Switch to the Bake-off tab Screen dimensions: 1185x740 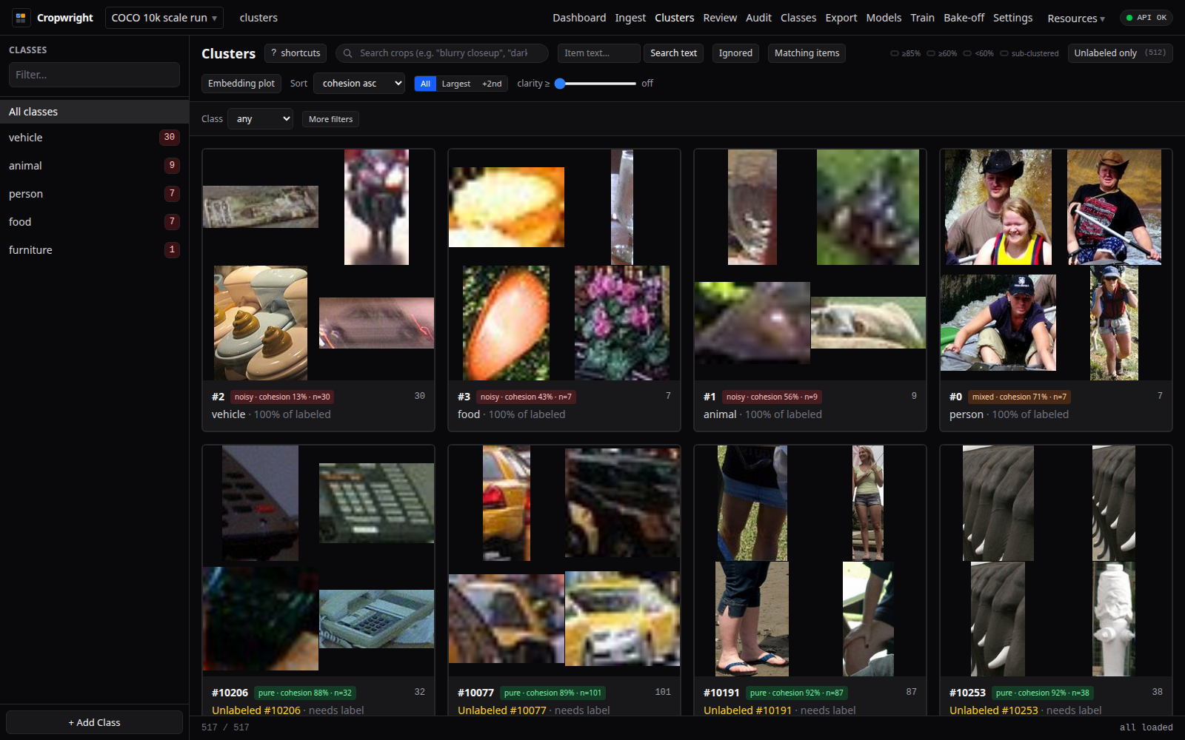click(964, 18)
